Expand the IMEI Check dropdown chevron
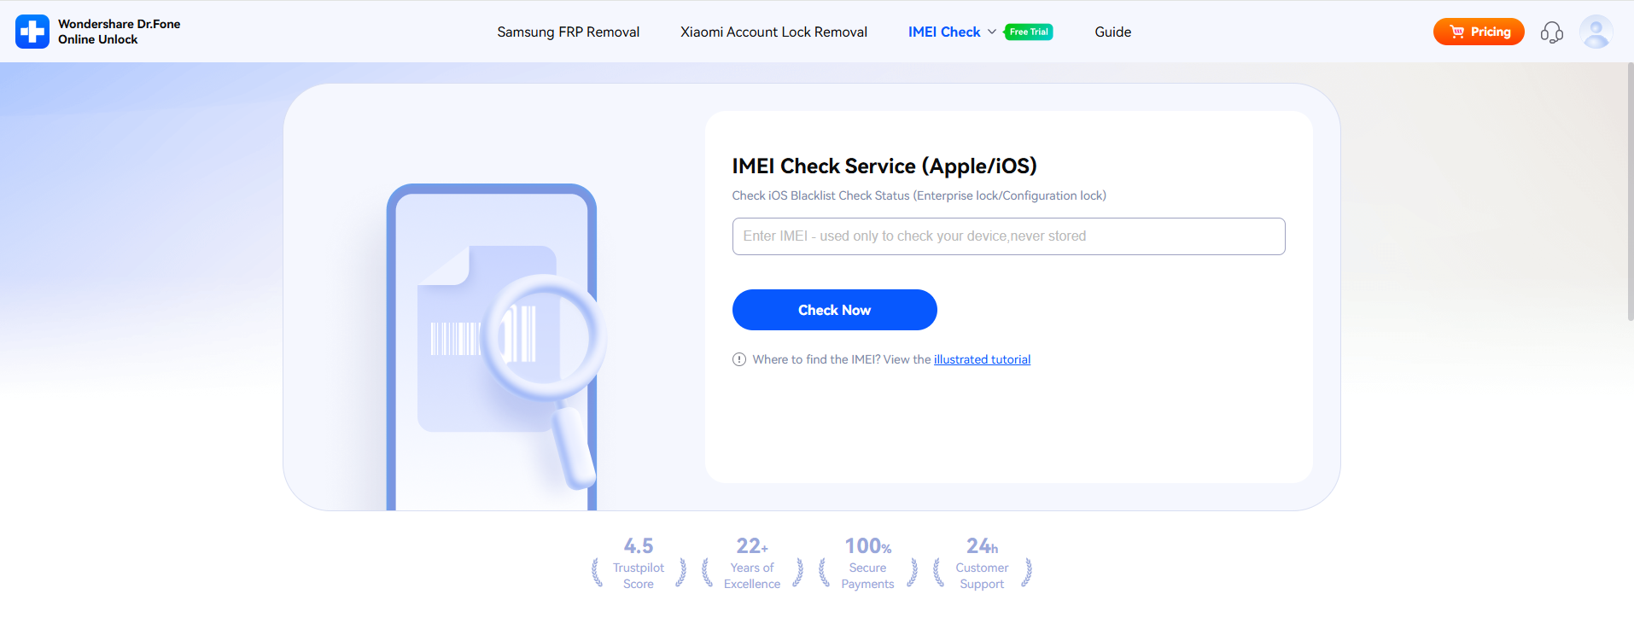 992,32
